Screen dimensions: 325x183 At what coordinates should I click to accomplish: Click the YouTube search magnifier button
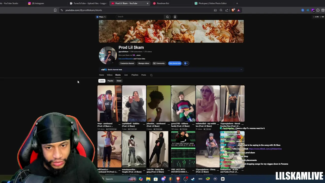pyautogui.click(x=167, y=17)
